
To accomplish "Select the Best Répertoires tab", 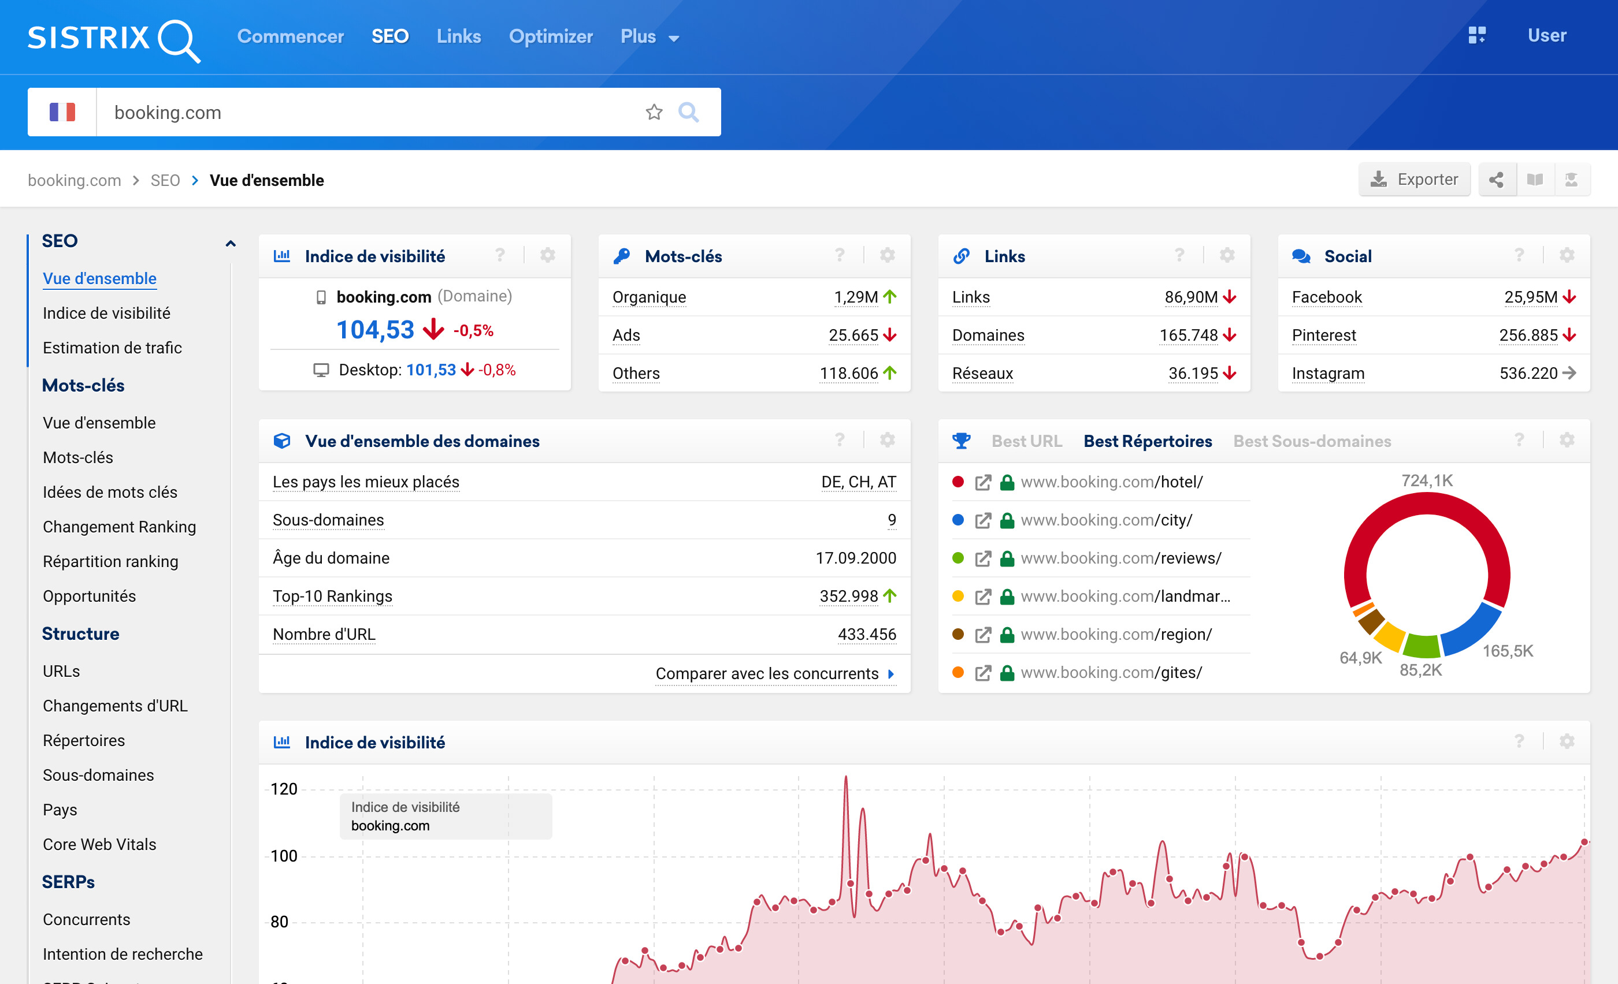I will point(1147,442).
